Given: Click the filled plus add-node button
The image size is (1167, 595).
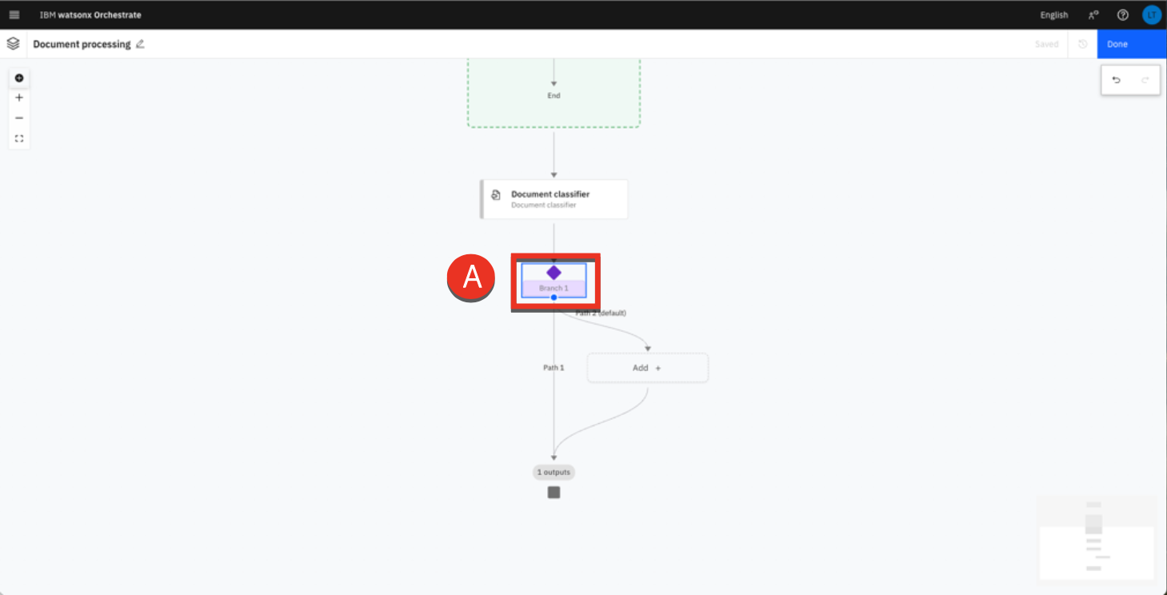Looking at the screenshot, I should pos(19,78).
